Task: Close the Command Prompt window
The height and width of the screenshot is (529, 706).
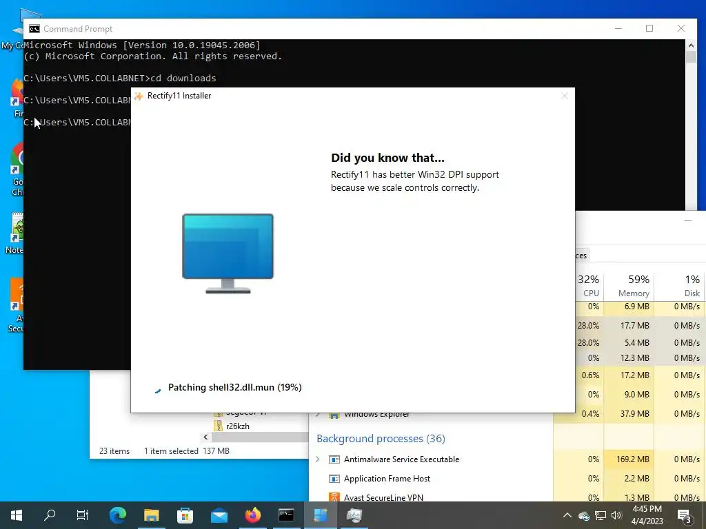Action: tap(681, 28)
